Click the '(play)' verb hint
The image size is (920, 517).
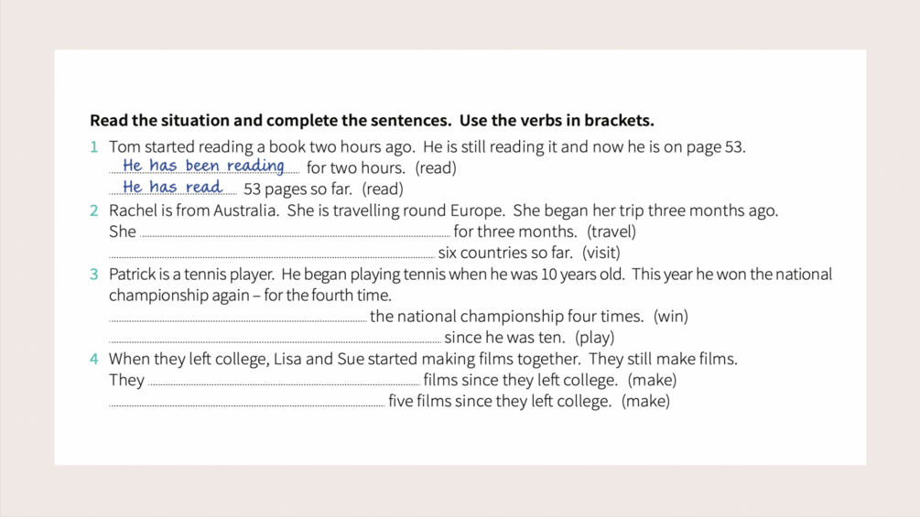[x=595, y=339]
